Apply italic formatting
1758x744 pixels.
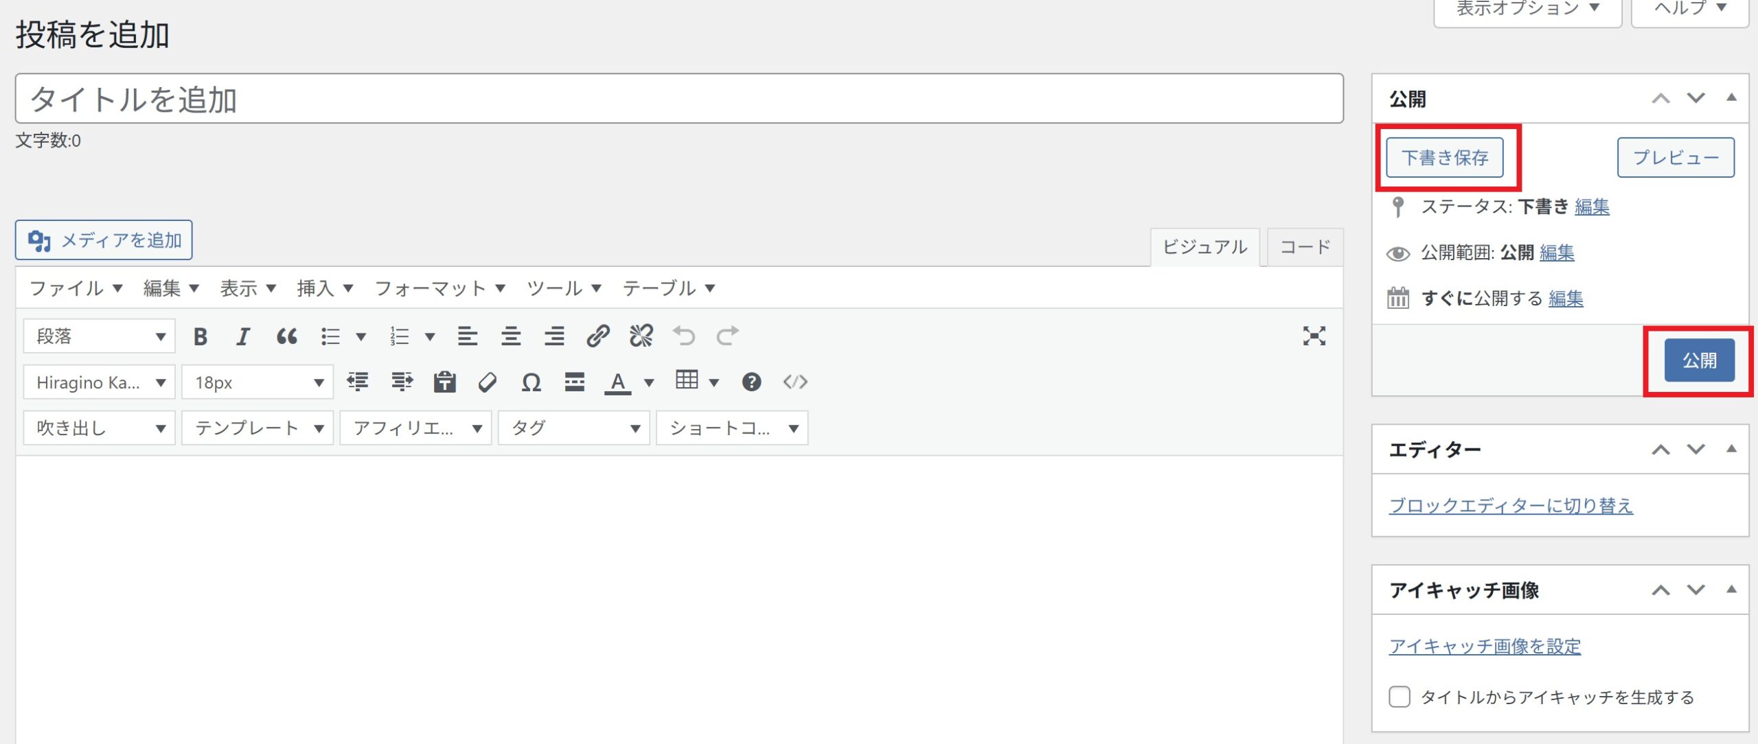click(x=242, y=336)
